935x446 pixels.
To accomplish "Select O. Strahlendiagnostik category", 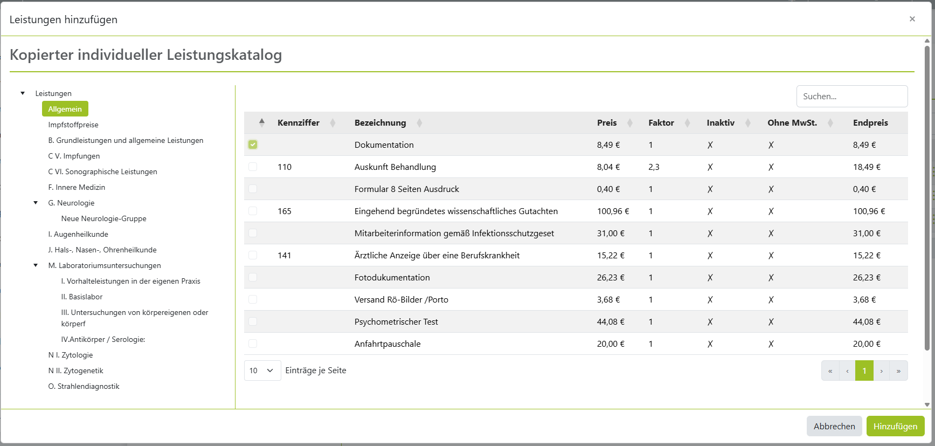I will point(84,386).
